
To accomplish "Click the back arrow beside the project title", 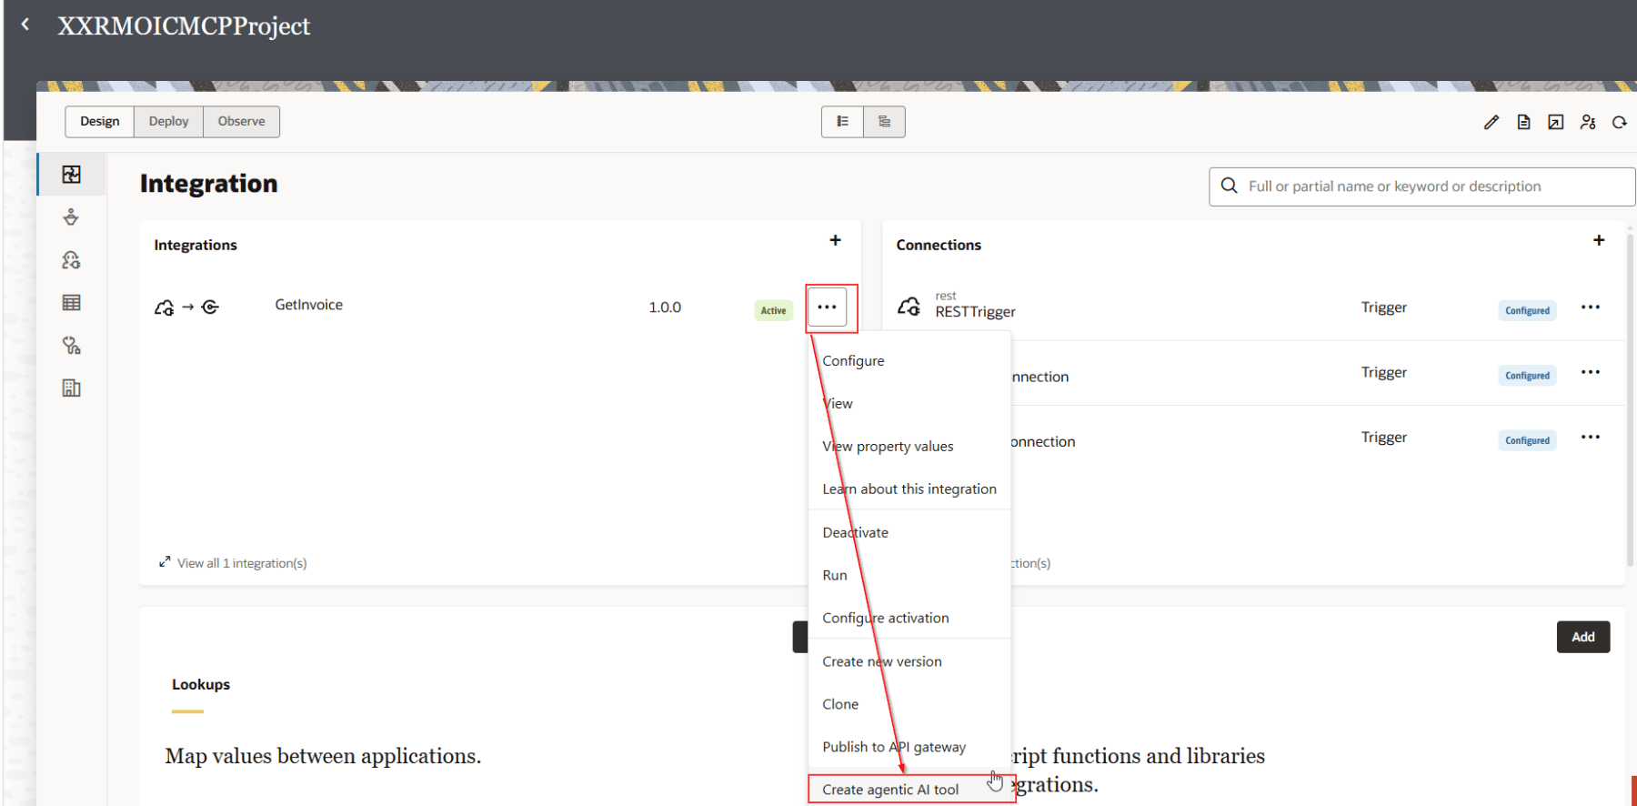I will [25, 25].
